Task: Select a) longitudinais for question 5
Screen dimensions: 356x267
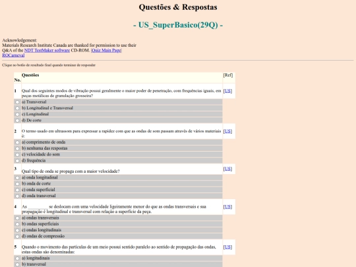Action: click(x=17, y=258)
